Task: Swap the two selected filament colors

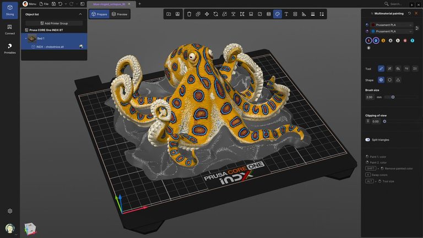Action: pyautogui.click(x=417, y=28)
